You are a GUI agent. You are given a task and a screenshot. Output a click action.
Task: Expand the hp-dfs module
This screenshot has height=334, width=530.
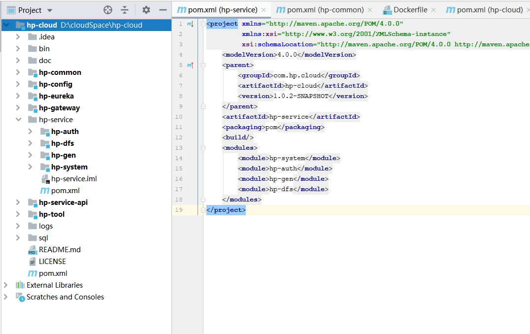[30, 143]
